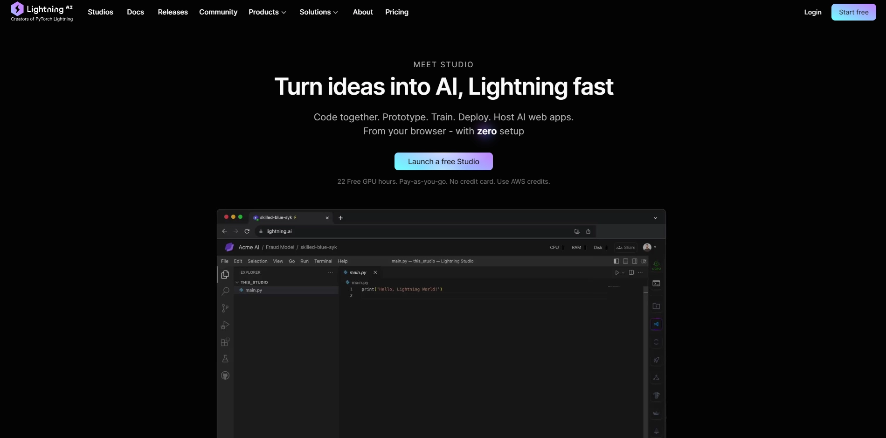Toggle bottom panel layout icon
886x438 pixels.
tap(625, 261)
